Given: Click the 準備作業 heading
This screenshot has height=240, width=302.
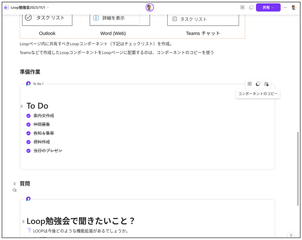Looking at the screenshot, I should [x=30, y=72].
